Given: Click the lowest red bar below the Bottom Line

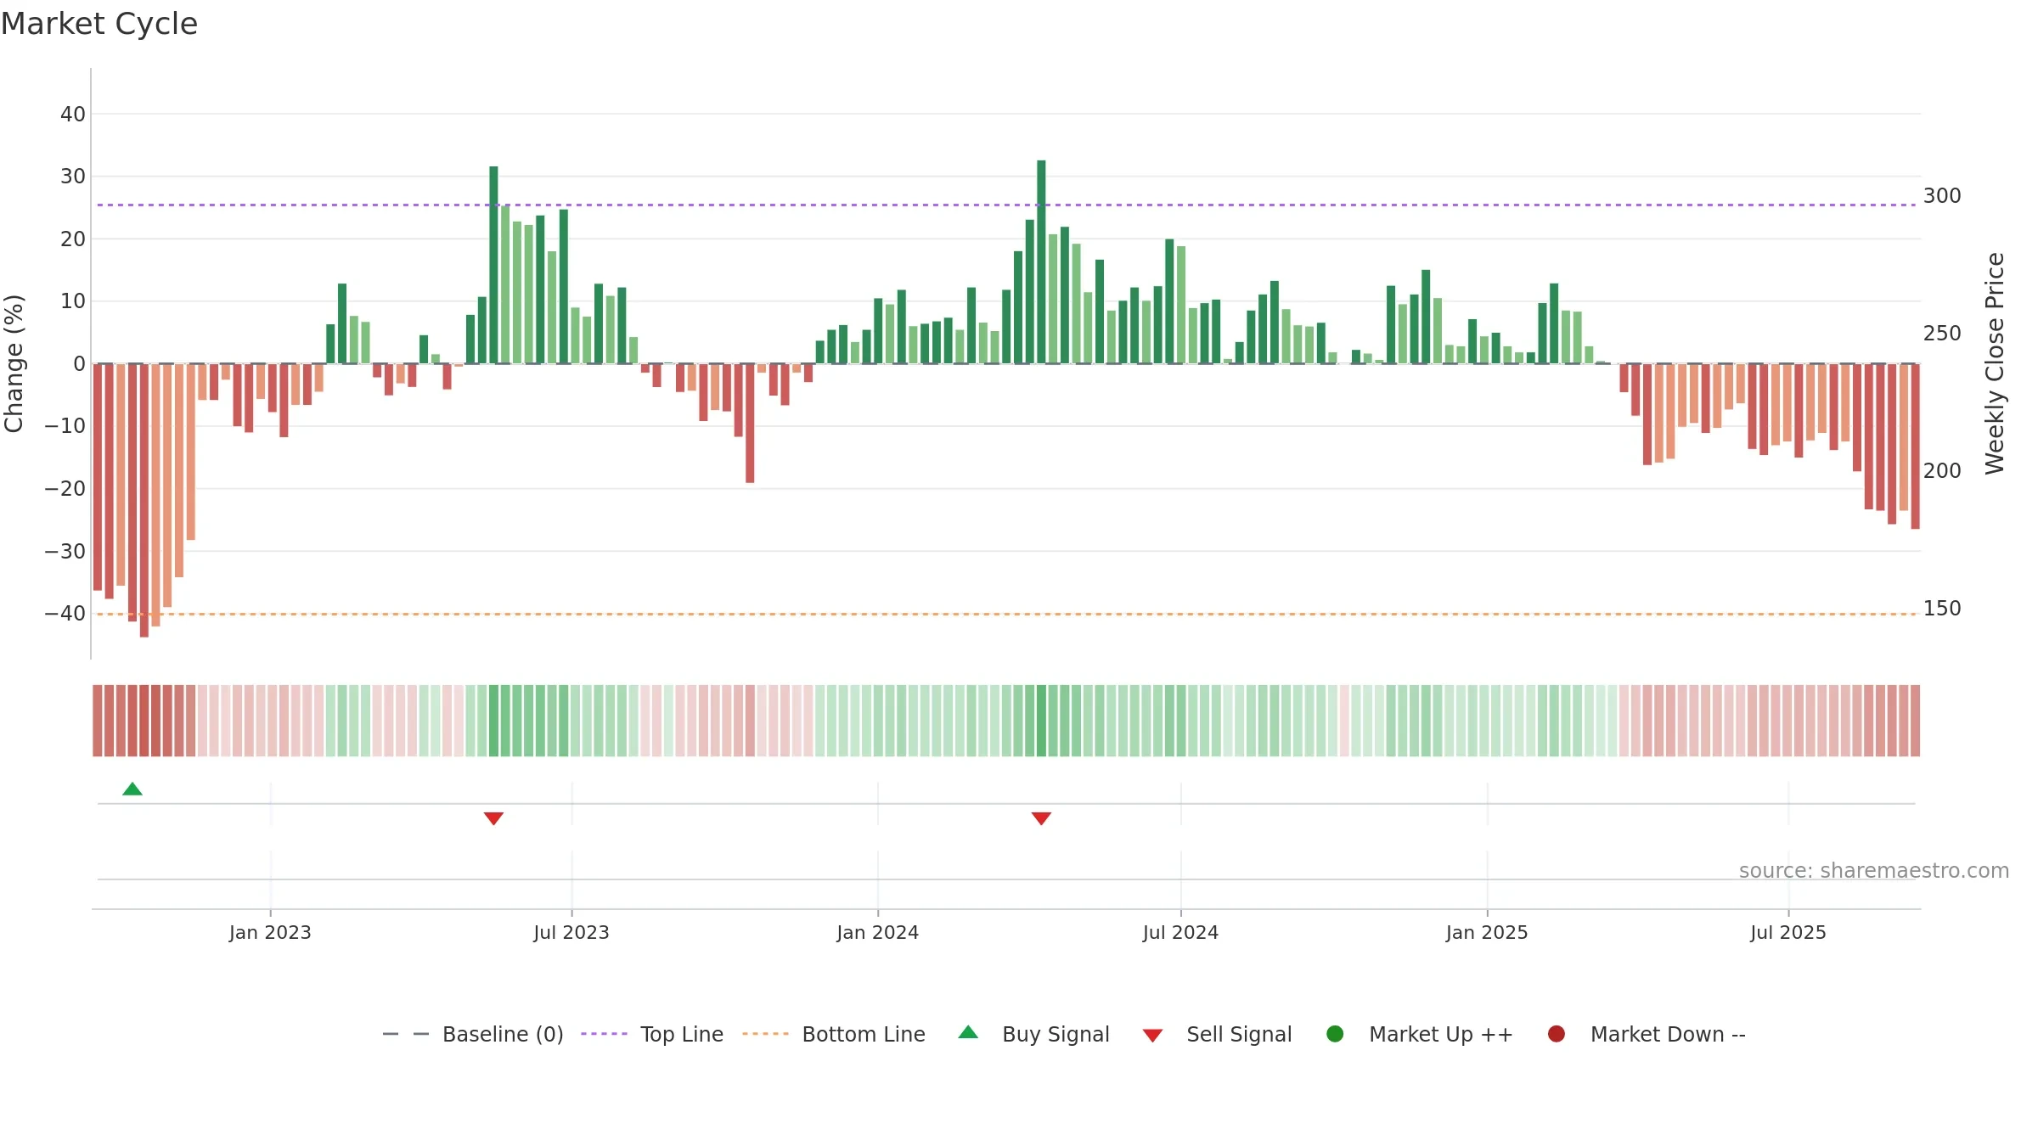Looking at the screenshot, I should point(144,500).
